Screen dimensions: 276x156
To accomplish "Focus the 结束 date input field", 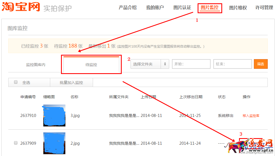I will pyautogui.click(x=232, y=64).
